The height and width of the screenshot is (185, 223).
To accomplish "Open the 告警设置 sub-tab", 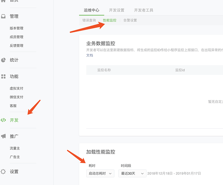I will pos(130,20).
